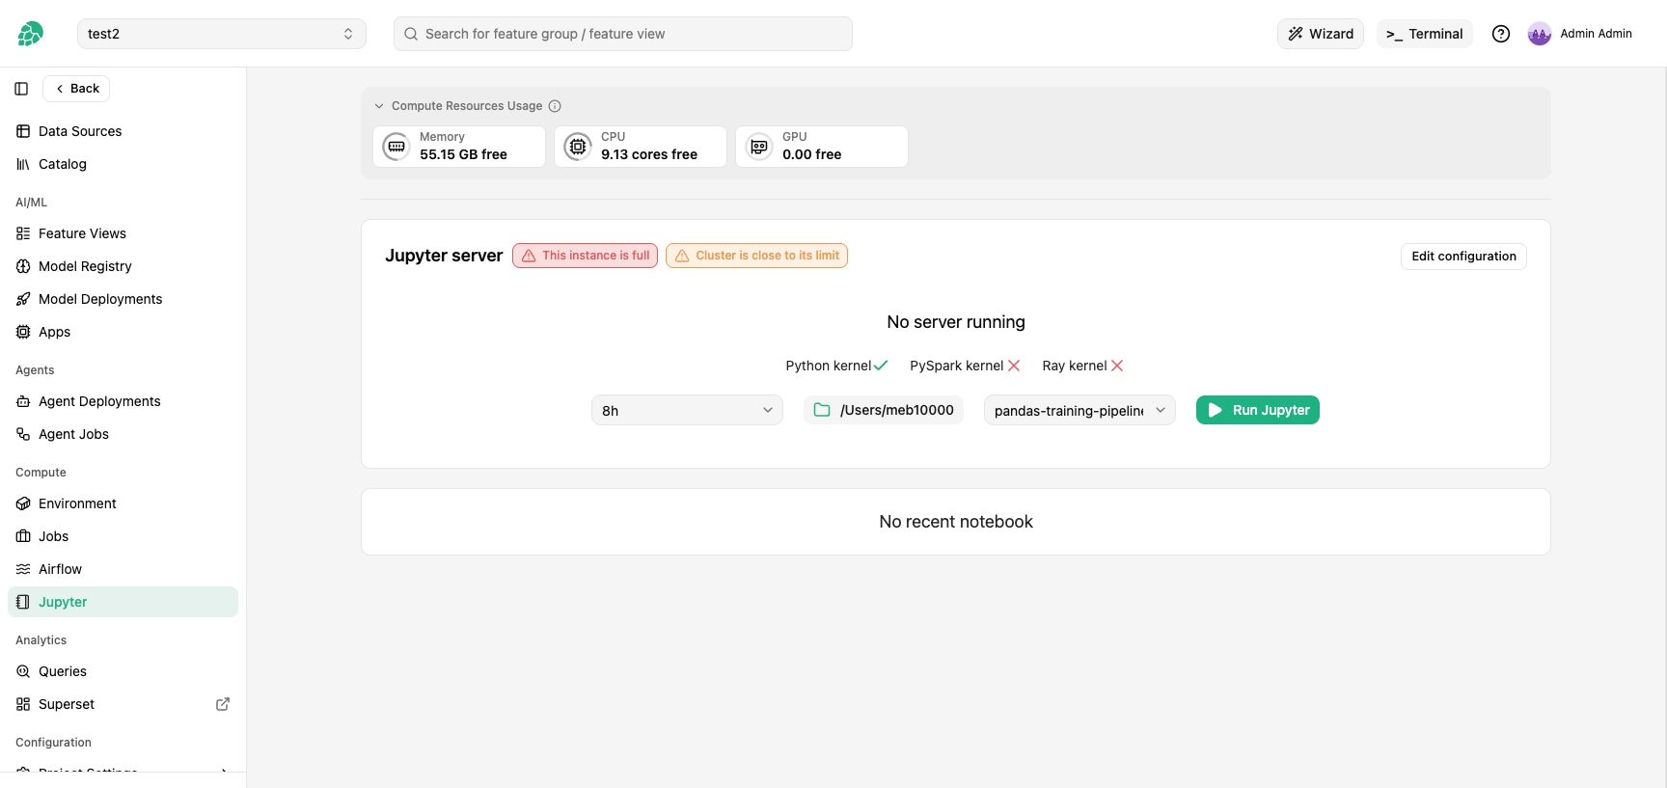Click the Ray kernel red cross
The height and width of the screenshot is (788, 1667).
pyautogui.click(x=1117, y=366)
